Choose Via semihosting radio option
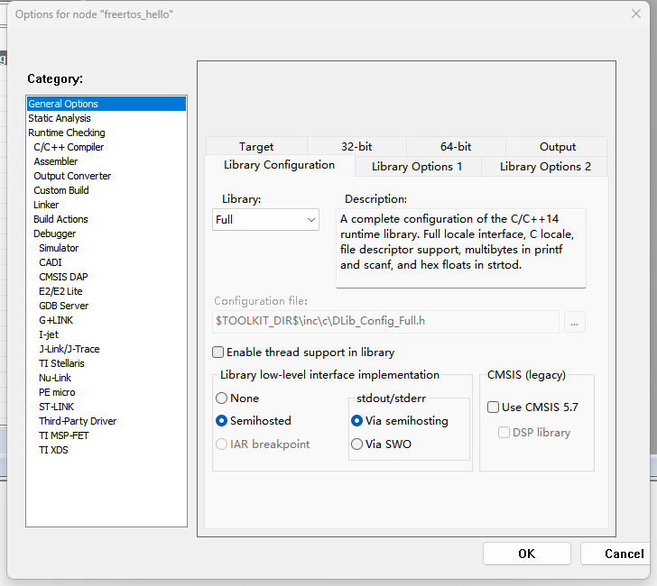 pyautogui.click(x=357, y=421)
